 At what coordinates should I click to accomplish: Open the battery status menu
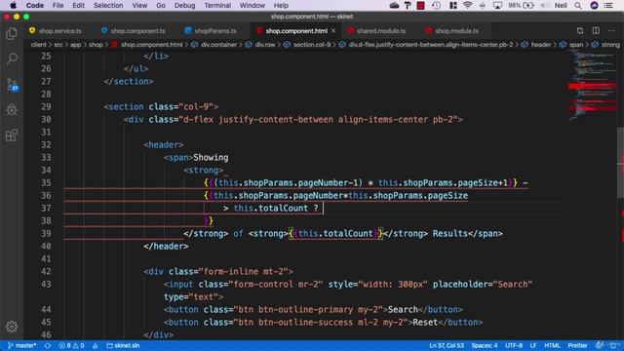(x=522, y=5)
